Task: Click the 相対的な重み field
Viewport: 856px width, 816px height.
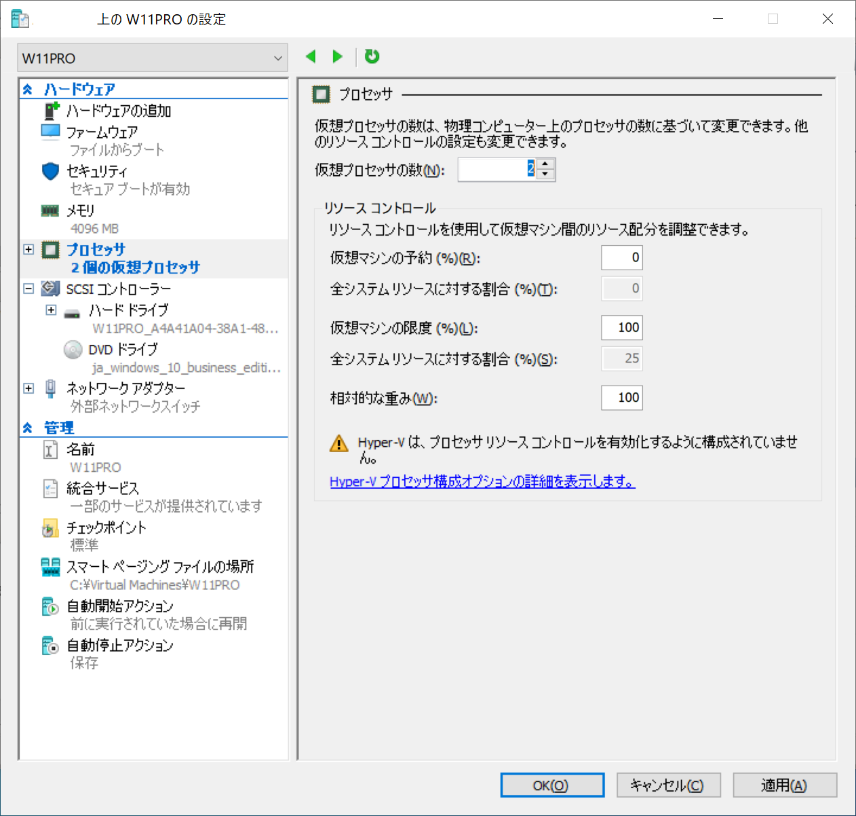Action: tap(622, 397)
